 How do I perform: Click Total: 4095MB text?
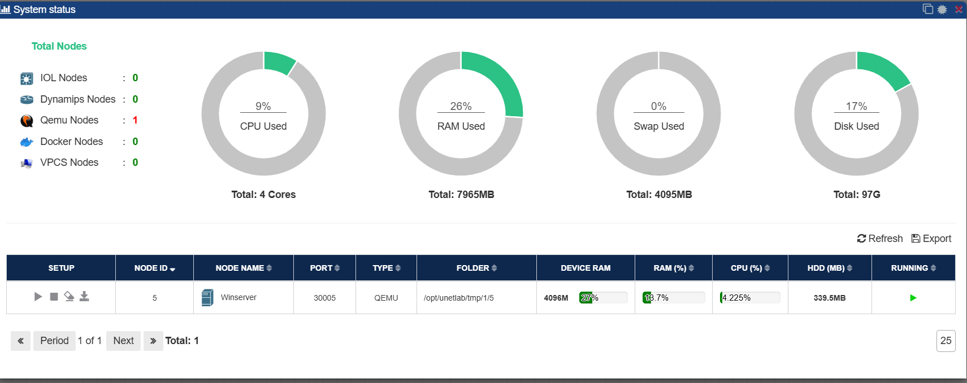tap(659, 195)
